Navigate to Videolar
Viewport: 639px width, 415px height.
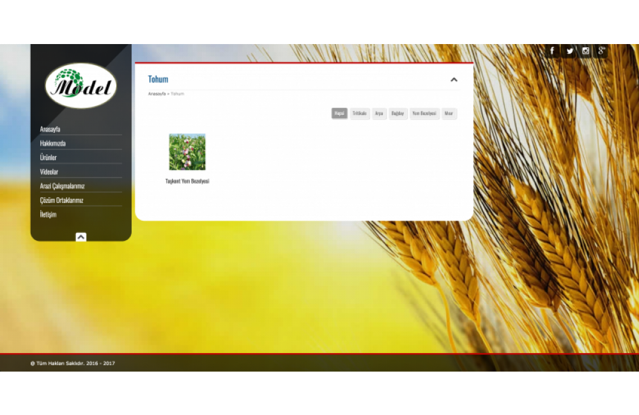pyautogui.click(x=49, y=172)
